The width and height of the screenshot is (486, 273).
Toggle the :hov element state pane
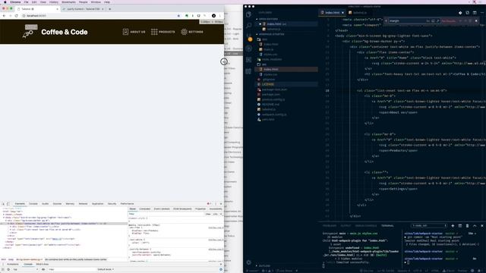[208, 214]
